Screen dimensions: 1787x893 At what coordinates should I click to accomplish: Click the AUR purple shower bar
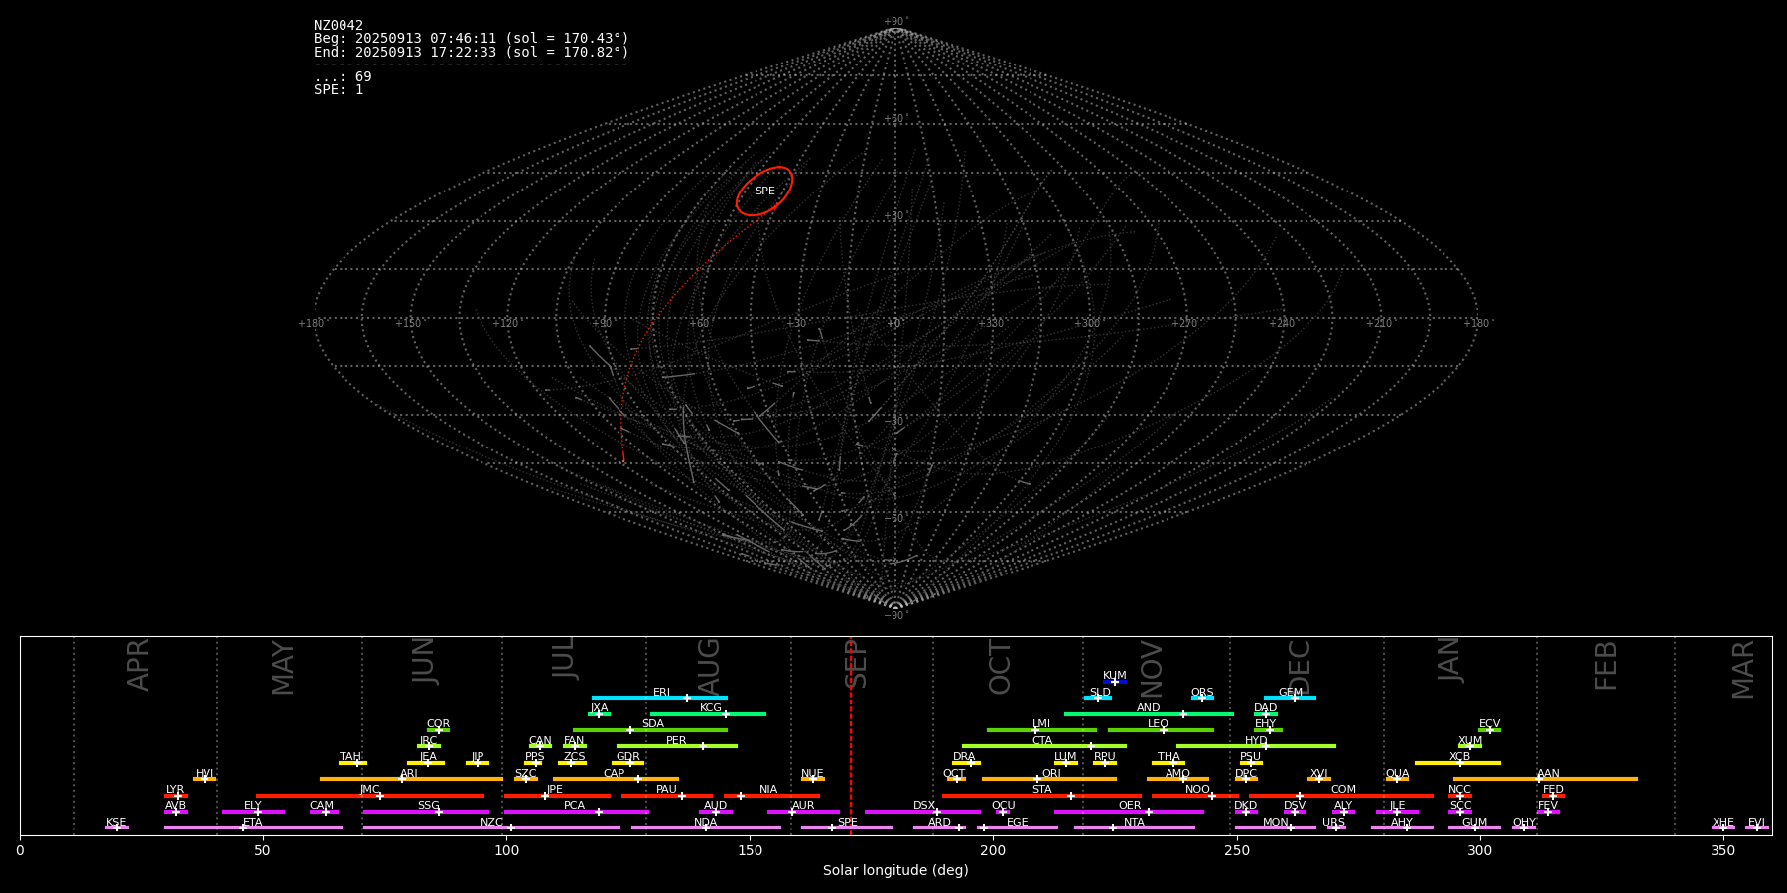click(803, 812)
